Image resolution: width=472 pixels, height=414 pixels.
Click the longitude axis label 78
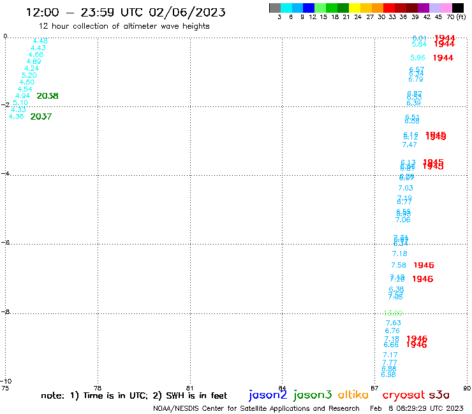98,388
